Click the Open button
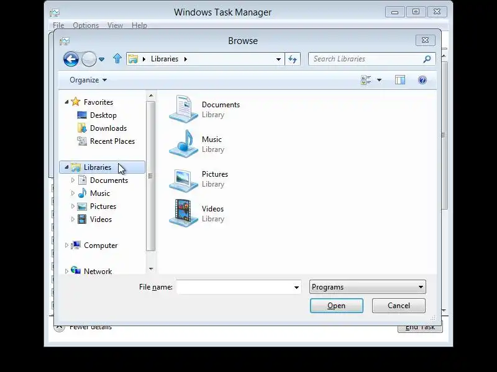The width and height of the screenshot is (497, 372). point(337,306)
